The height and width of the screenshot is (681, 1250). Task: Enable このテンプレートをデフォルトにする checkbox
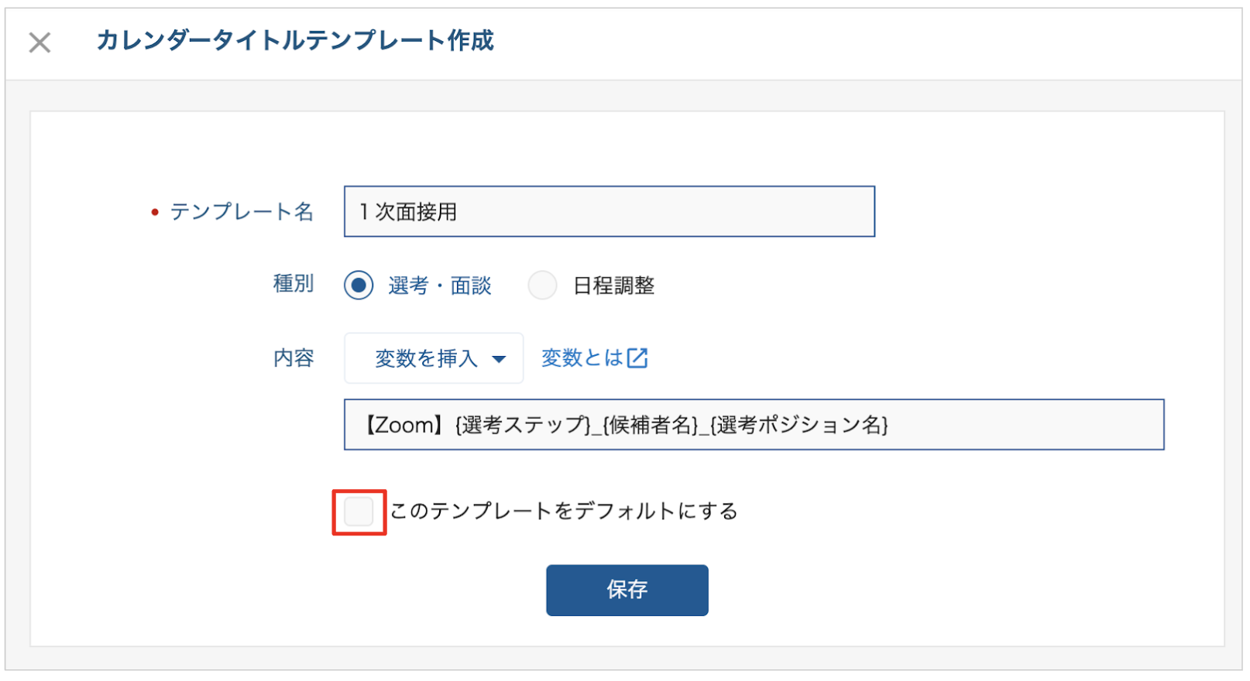coord(359,512)
